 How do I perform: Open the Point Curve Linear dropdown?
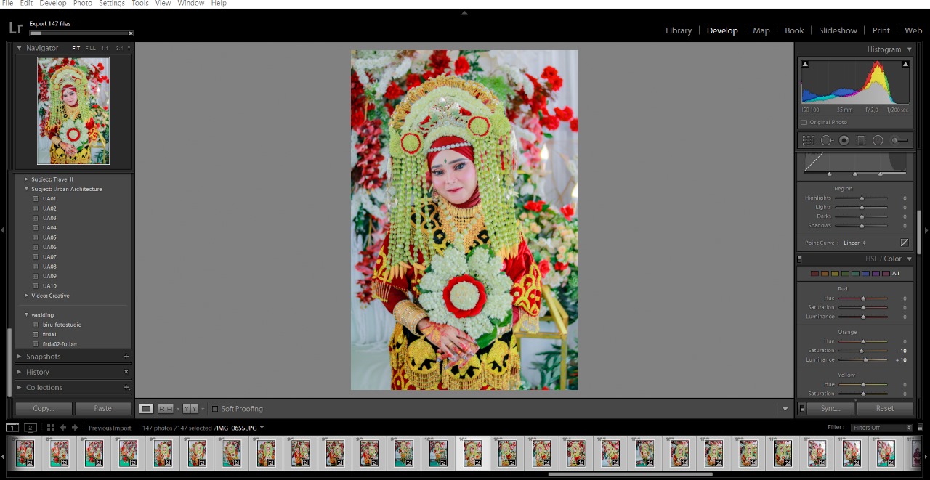click(x=854, y=243)
